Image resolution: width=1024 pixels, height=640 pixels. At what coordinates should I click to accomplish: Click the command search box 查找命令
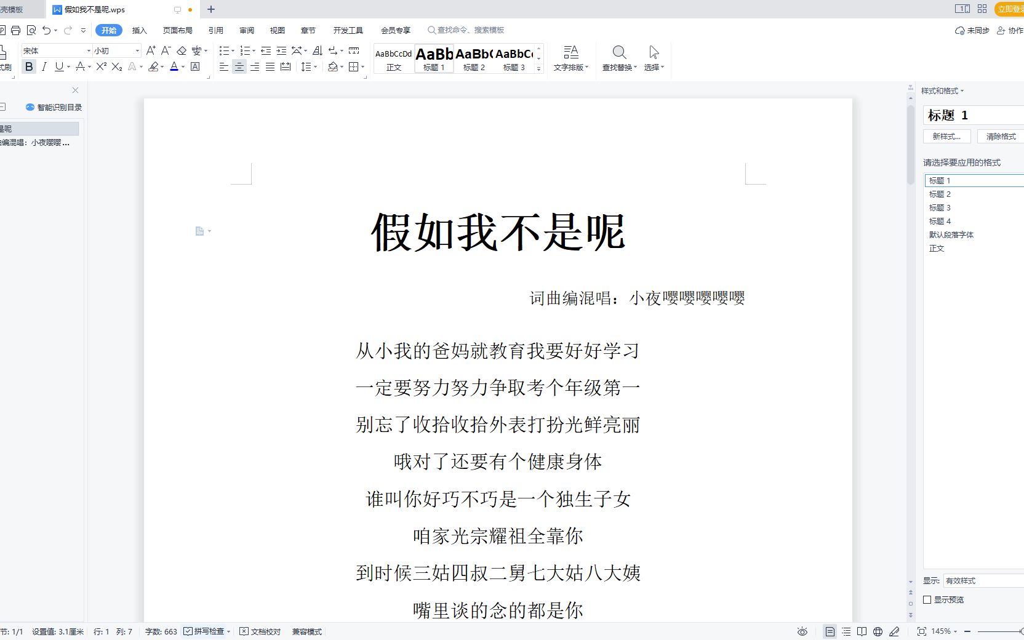tap(466, 30)
